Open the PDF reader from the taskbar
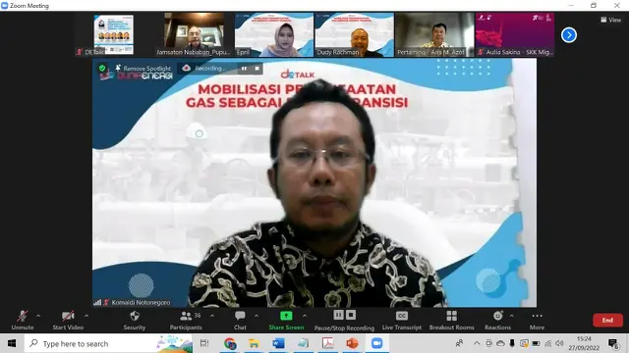This screenshot has height=353, width=629. click(327, 343)
